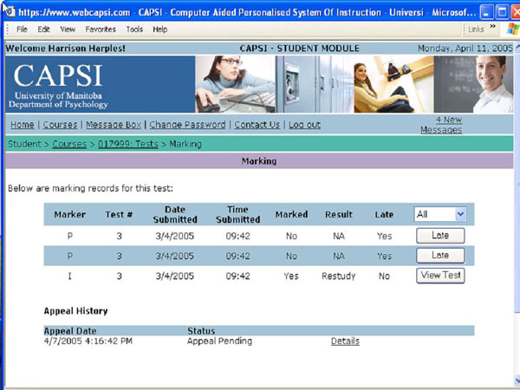This screenshot has height=390, width=520.
Task: Click the banner photo of smiling man
Action: 473,84
